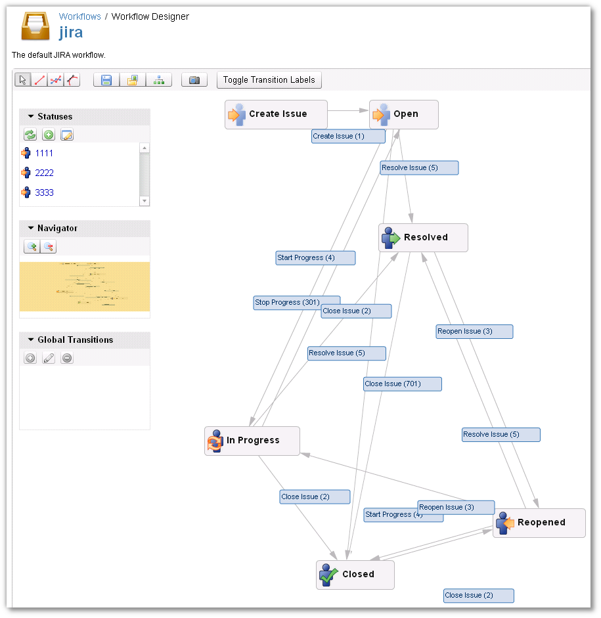
Task: Select the Reopened status node
Action: [x=539, y=523]
